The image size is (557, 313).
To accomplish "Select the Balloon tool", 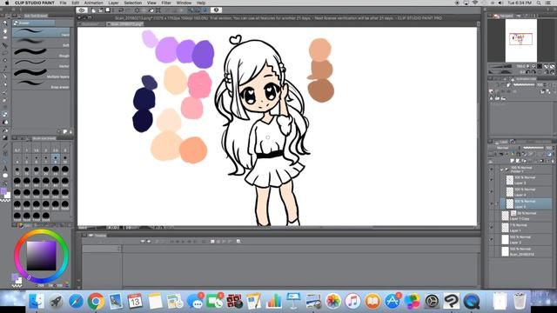I will click(x=5, y=176).
